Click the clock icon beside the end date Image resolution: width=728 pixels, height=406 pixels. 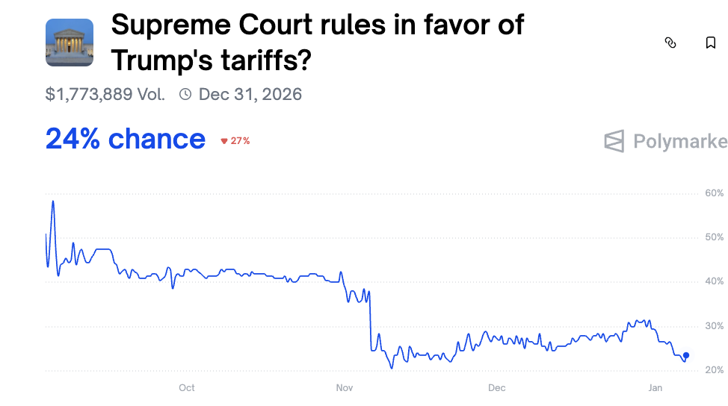click(185, 94)
